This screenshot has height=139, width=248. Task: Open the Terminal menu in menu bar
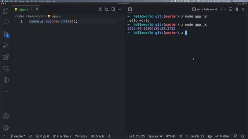coord(41,1)
